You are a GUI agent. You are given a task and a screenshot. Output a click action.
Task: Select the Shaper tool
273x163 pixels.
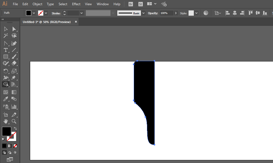(x=6, y=63)
